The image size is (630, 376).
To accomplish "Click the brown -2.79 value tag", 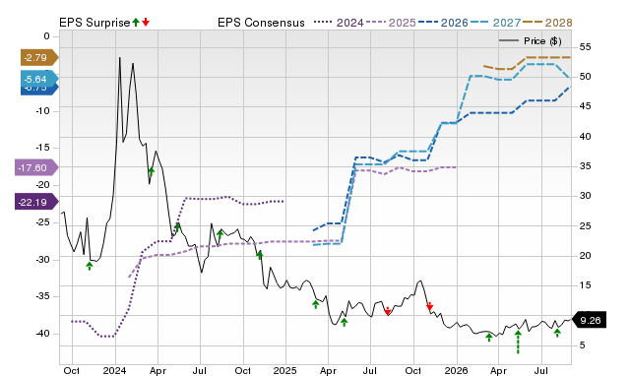I will click(39, 57).
